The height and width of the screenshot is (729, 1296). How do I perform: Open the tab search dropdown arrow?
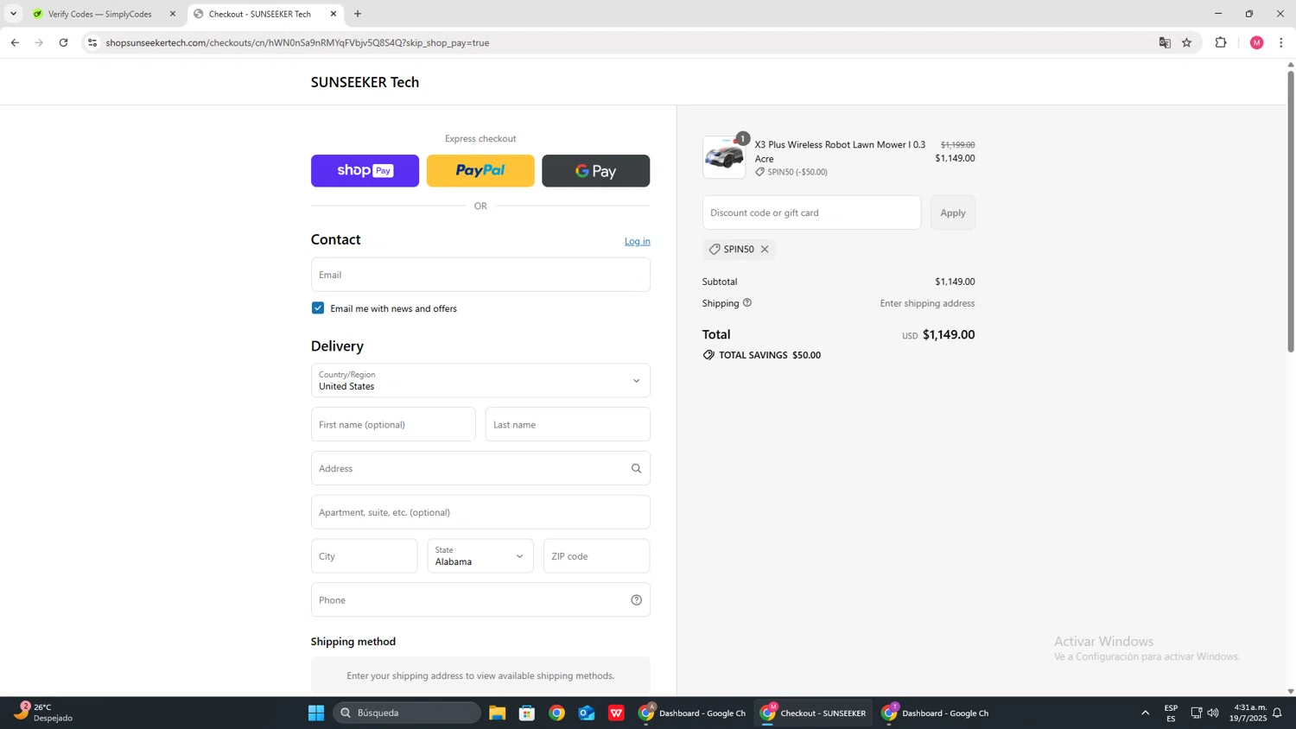point(13,14)
